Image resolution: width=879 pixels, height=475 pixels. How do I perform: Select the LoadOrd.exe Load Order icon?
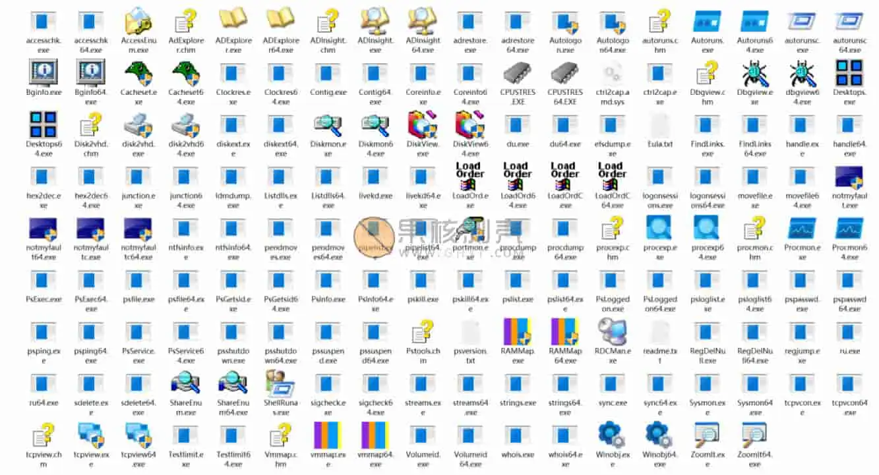tap(470, 176)
